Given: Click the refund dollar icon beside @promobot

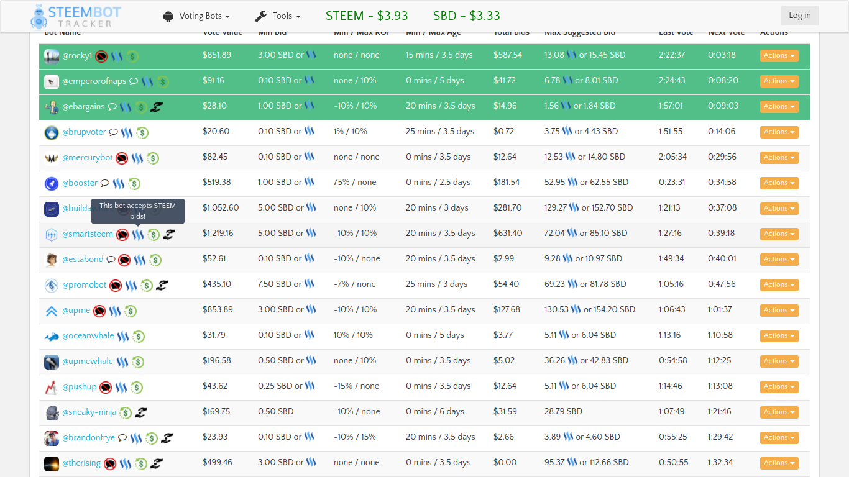Looking at the screenshot, I should [x=147, y=286].
